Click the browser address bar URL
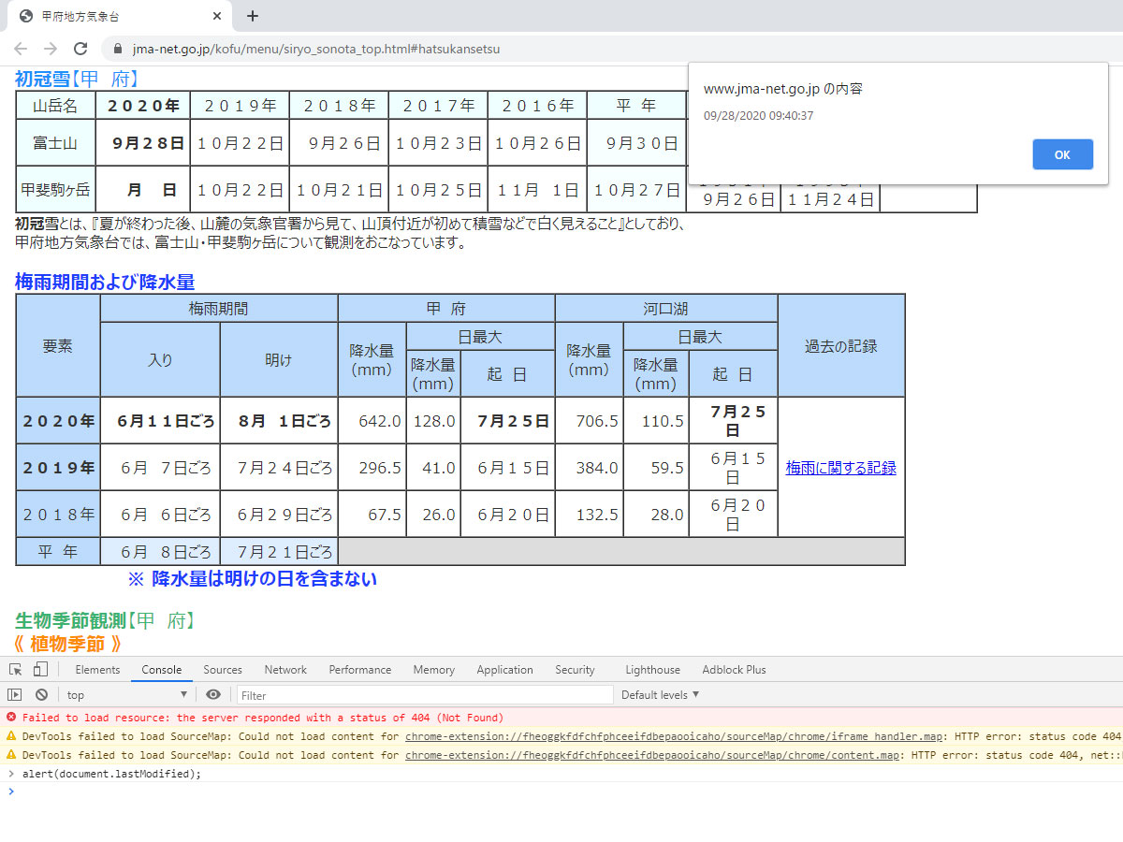The height and width of the screenshot is (842, 1123). coord(316,49)
